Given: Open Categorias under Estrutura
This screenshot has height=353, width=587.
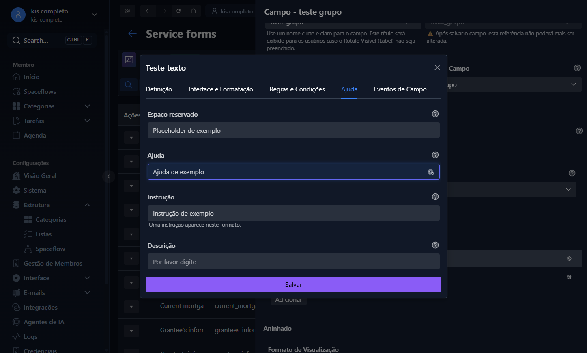Looking at the screenshot, I should pyautogui.click(x=51, y=219).
